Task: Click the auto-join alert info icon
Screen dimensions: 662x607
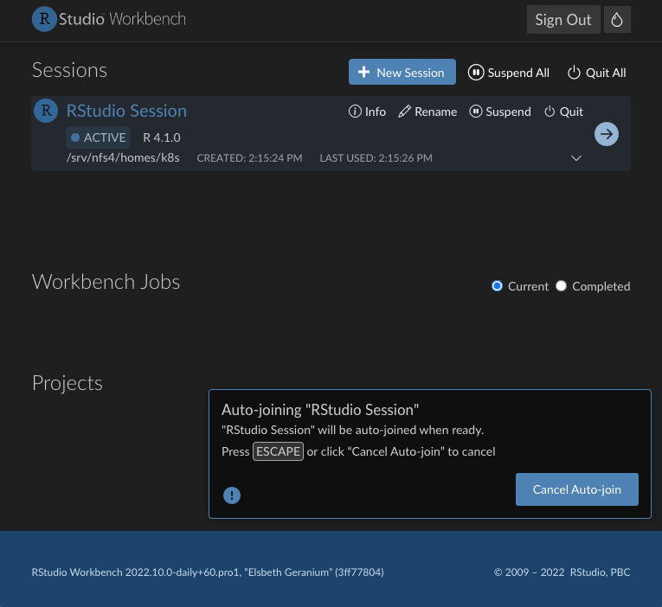Action: coord(232,495)
